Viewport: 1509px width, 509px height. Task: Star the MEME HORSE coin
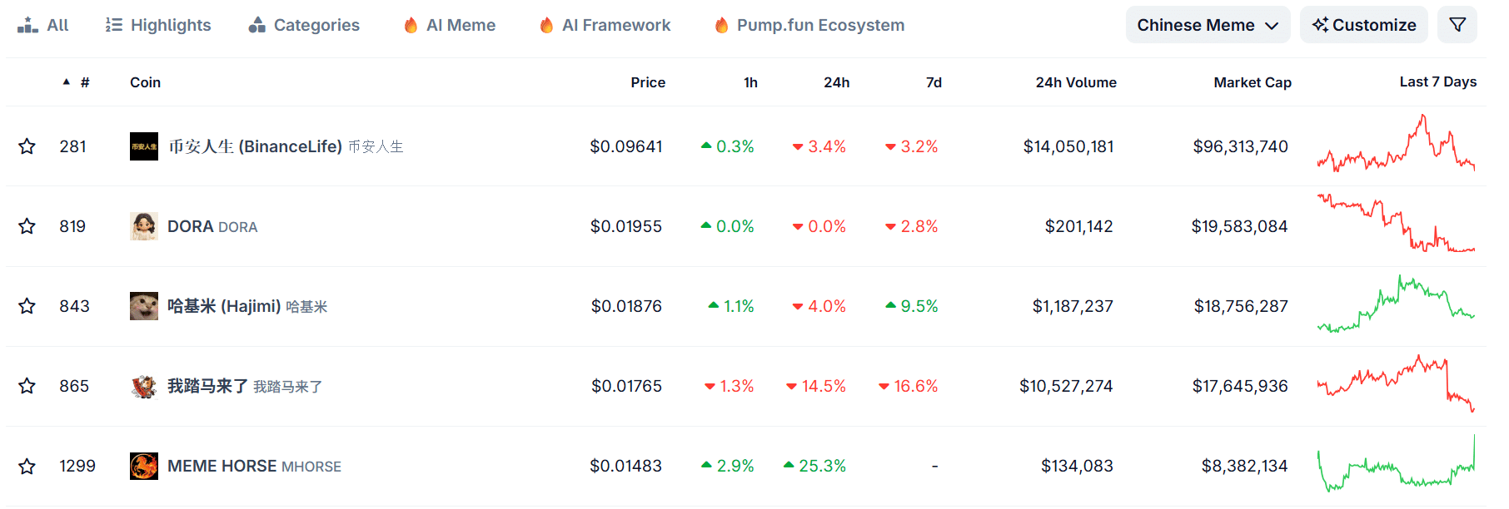point(27,466)
